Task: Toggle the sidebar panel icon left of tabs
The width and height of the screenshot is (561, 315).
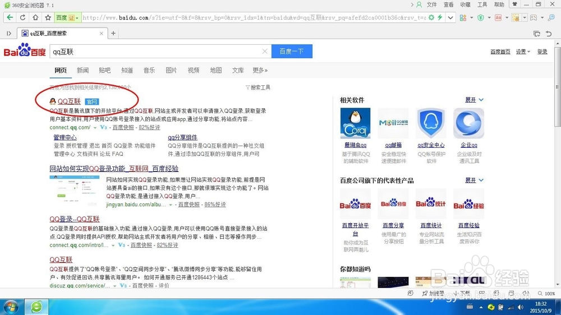Action: pos(8,33)
